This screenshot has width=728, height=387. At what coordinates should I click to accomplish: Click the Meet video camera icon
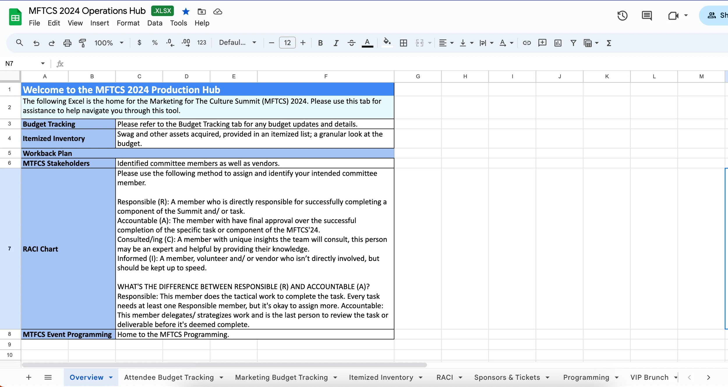(x=673, y=15)
